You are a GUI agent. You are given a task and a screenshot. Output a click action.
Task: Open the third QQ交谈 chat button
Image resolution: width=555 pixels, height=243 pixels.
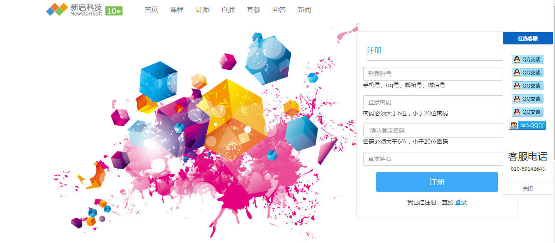(527, 86)
